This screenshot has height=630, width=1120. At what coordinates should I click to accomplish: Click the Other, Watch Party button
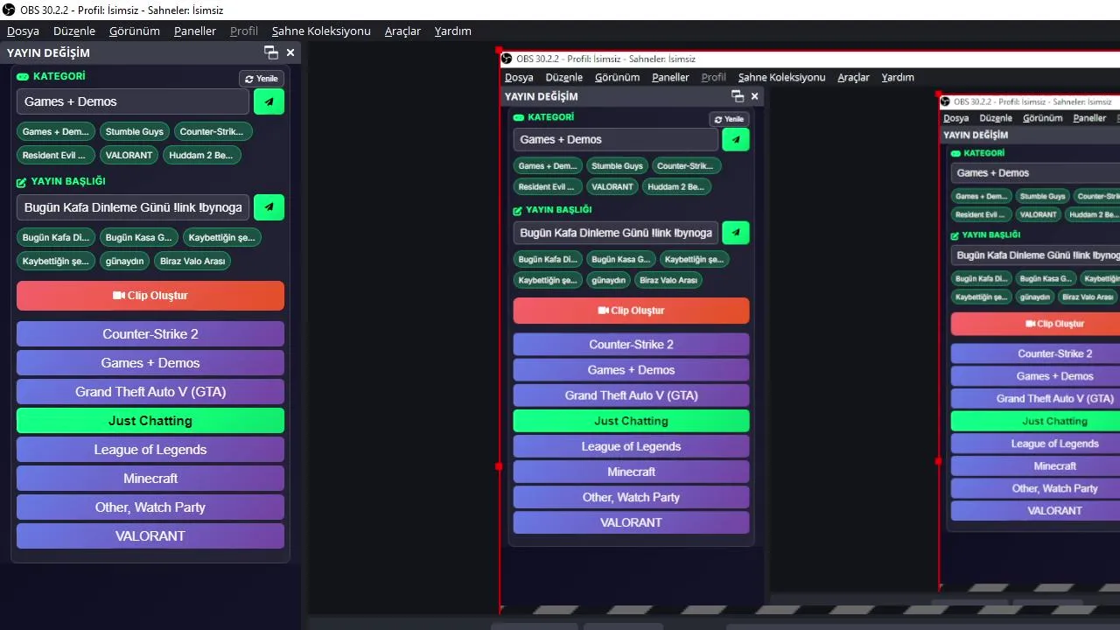pyautogui.click(x=150, y=507)
